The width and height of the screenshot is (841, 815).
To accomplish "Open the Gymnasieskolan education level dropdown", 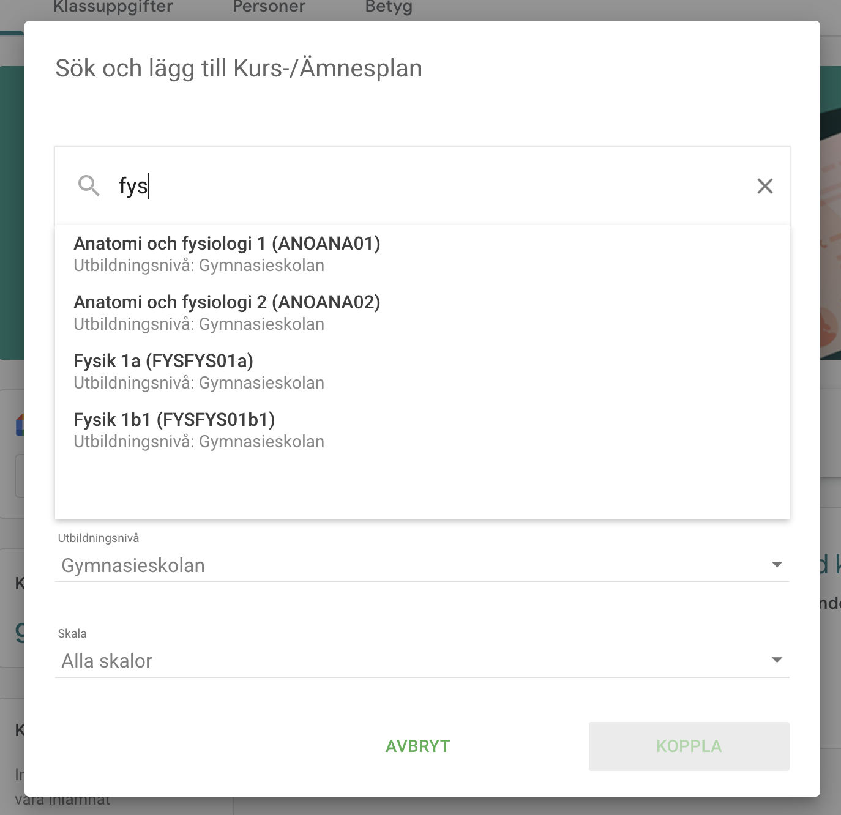I will coord(416,565).
